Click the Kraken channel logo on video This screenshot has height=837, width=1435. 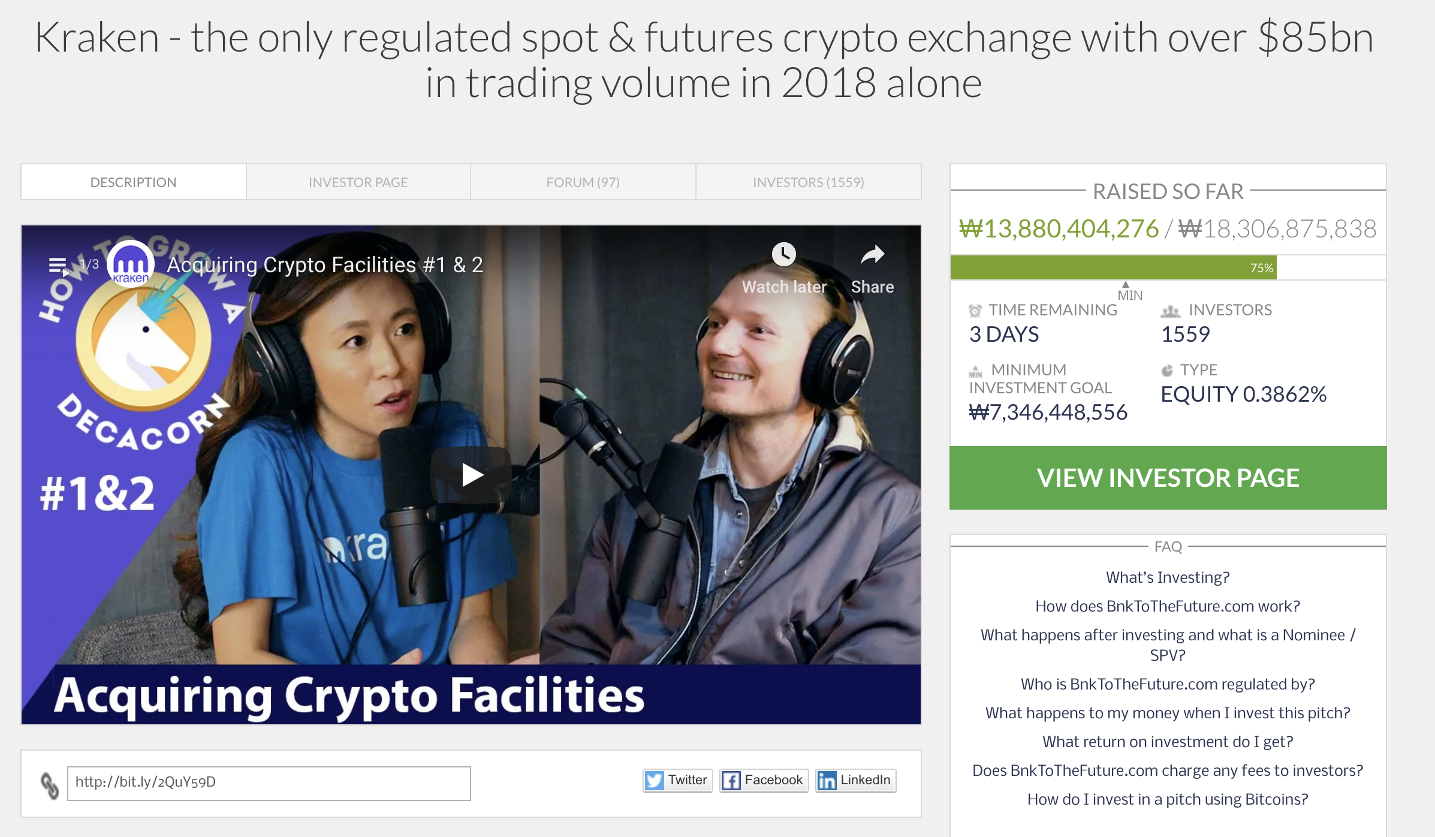point(131,264)
